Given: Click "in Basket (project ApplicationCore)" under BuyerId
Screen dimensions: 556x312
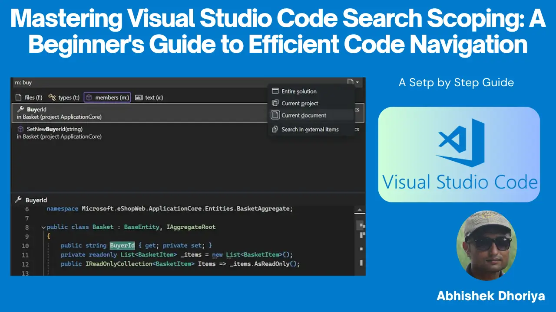Looking at the screenshot, I should [x=59, y=117].
